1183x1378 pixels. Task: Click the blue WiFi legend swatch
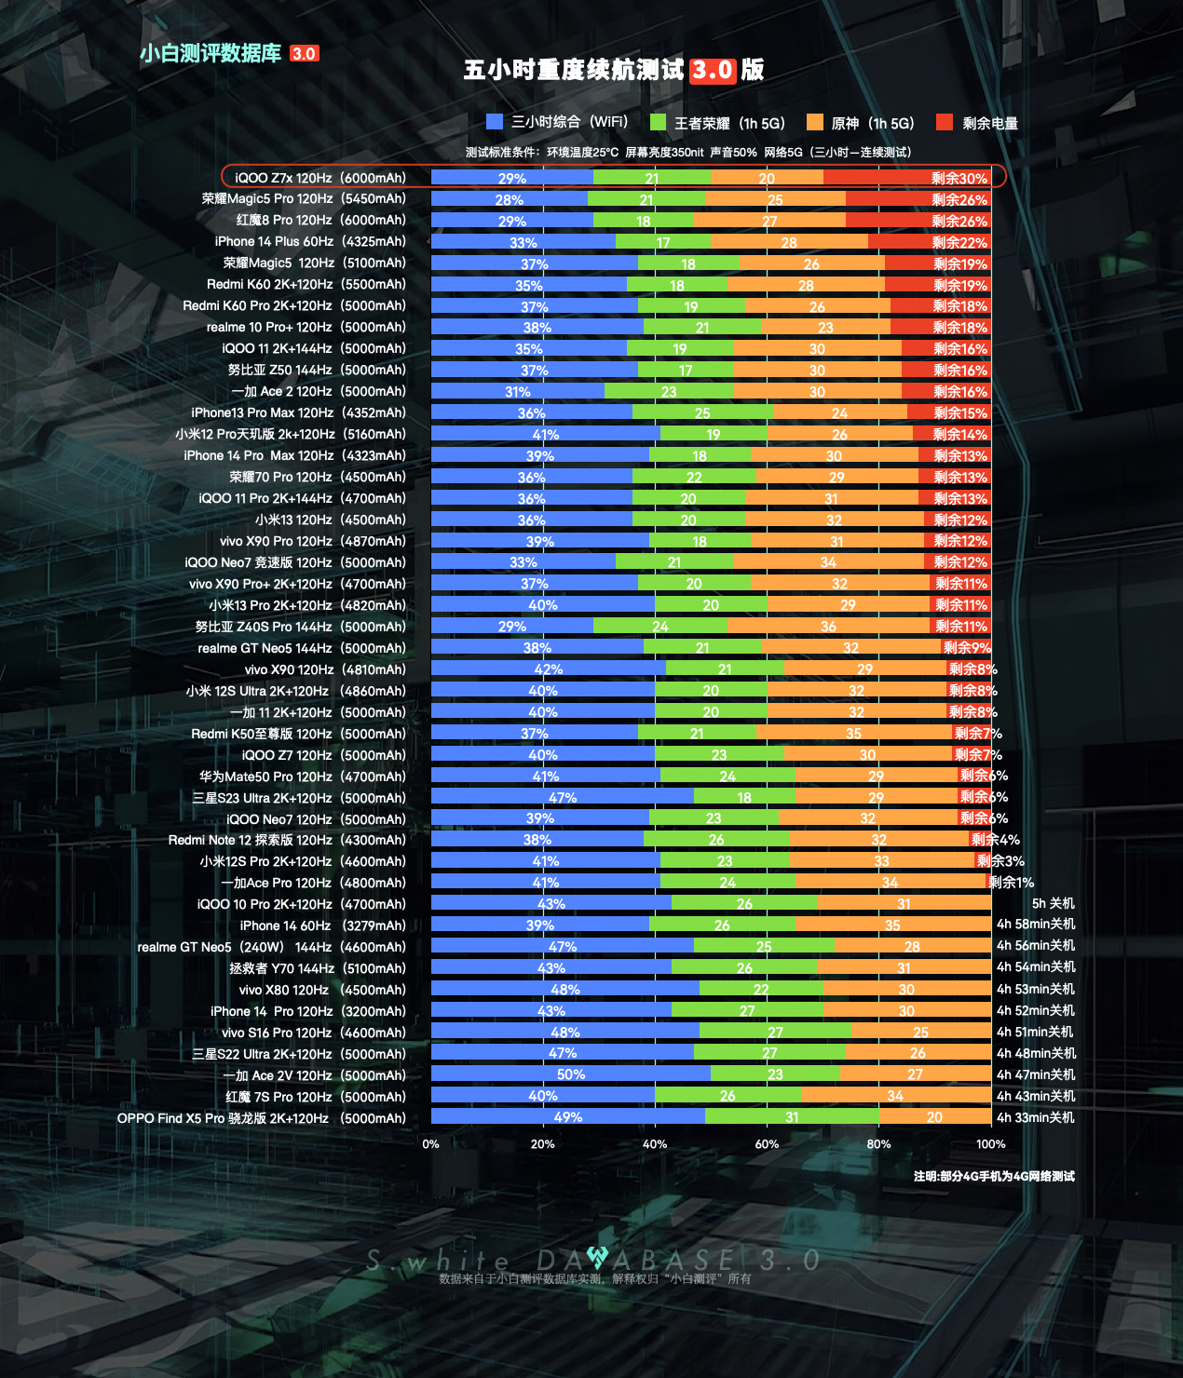point(495,121)
